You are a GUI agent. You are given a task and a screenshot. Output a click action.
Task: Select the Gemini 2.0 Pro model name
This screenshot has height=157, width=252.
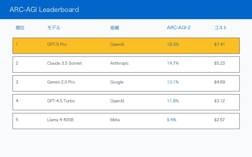(x=61, y=82)
